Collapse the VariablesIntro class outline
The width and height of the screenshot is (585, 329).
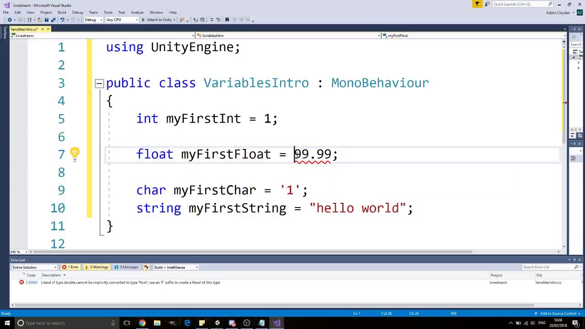(x=99, y=83)
